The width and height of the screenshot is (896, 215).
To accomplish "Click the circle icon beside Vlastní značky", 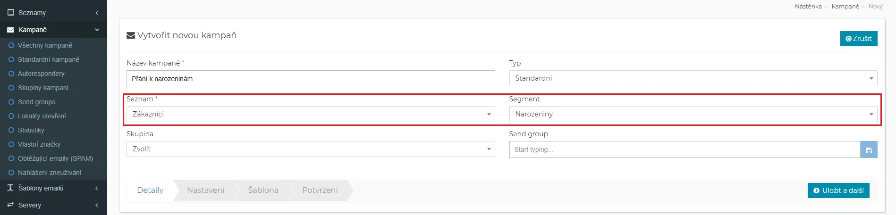I will pos(11,144).
